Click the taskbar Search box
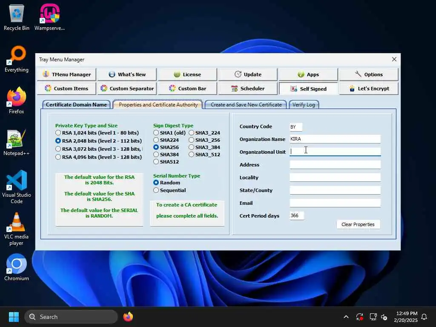 tap(71, 317)
